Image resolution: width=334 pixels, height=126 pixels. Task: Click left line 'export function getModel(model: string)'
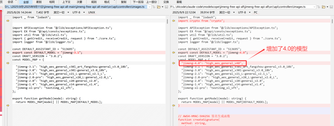click(x=46, y=98)
